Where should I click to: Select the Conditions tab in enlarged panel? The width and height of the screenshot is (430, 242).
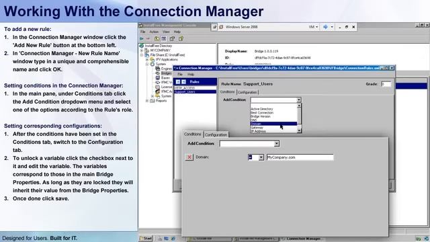[x=193, y=134]
